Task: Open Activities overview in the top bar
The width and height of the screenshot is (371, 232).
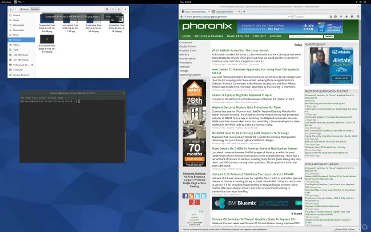Action: click(6, 2)
